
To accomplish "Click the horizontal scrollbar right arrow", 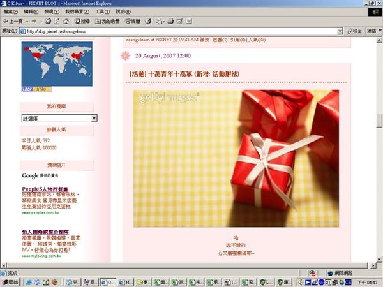I will pyautogui.click(x=373, y=265).
